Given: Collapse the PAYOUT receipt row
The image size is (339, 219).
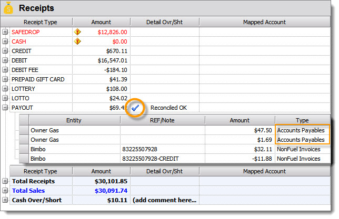Looking at the screenshot, I should [x=5, y=108].
